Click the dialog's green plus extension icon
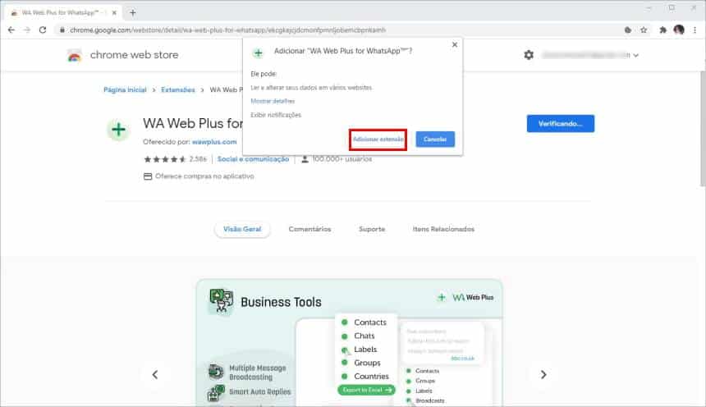Viewport: 706px width, 407px height. pyautogui.click(x=258, y=53)
